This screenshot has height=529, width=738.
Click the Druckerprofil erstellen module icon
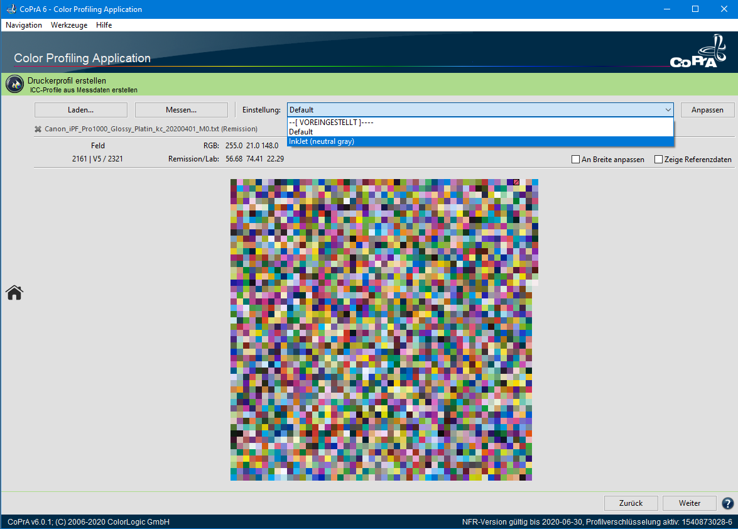(14, 85)
